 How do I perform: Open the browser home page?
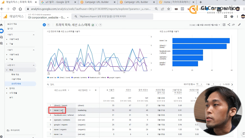(x=20, y=9)
